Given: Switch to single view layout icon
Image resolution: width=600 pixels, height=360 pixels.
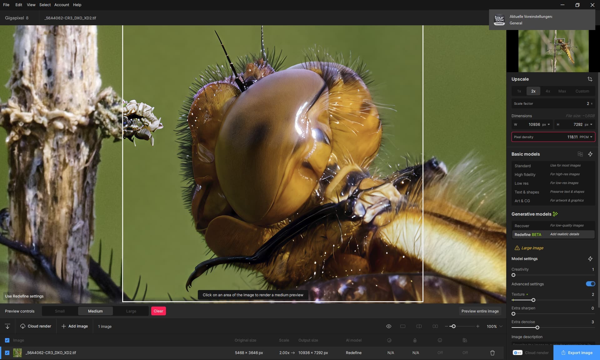Looking at the screenshot, I should pos(403,326).
